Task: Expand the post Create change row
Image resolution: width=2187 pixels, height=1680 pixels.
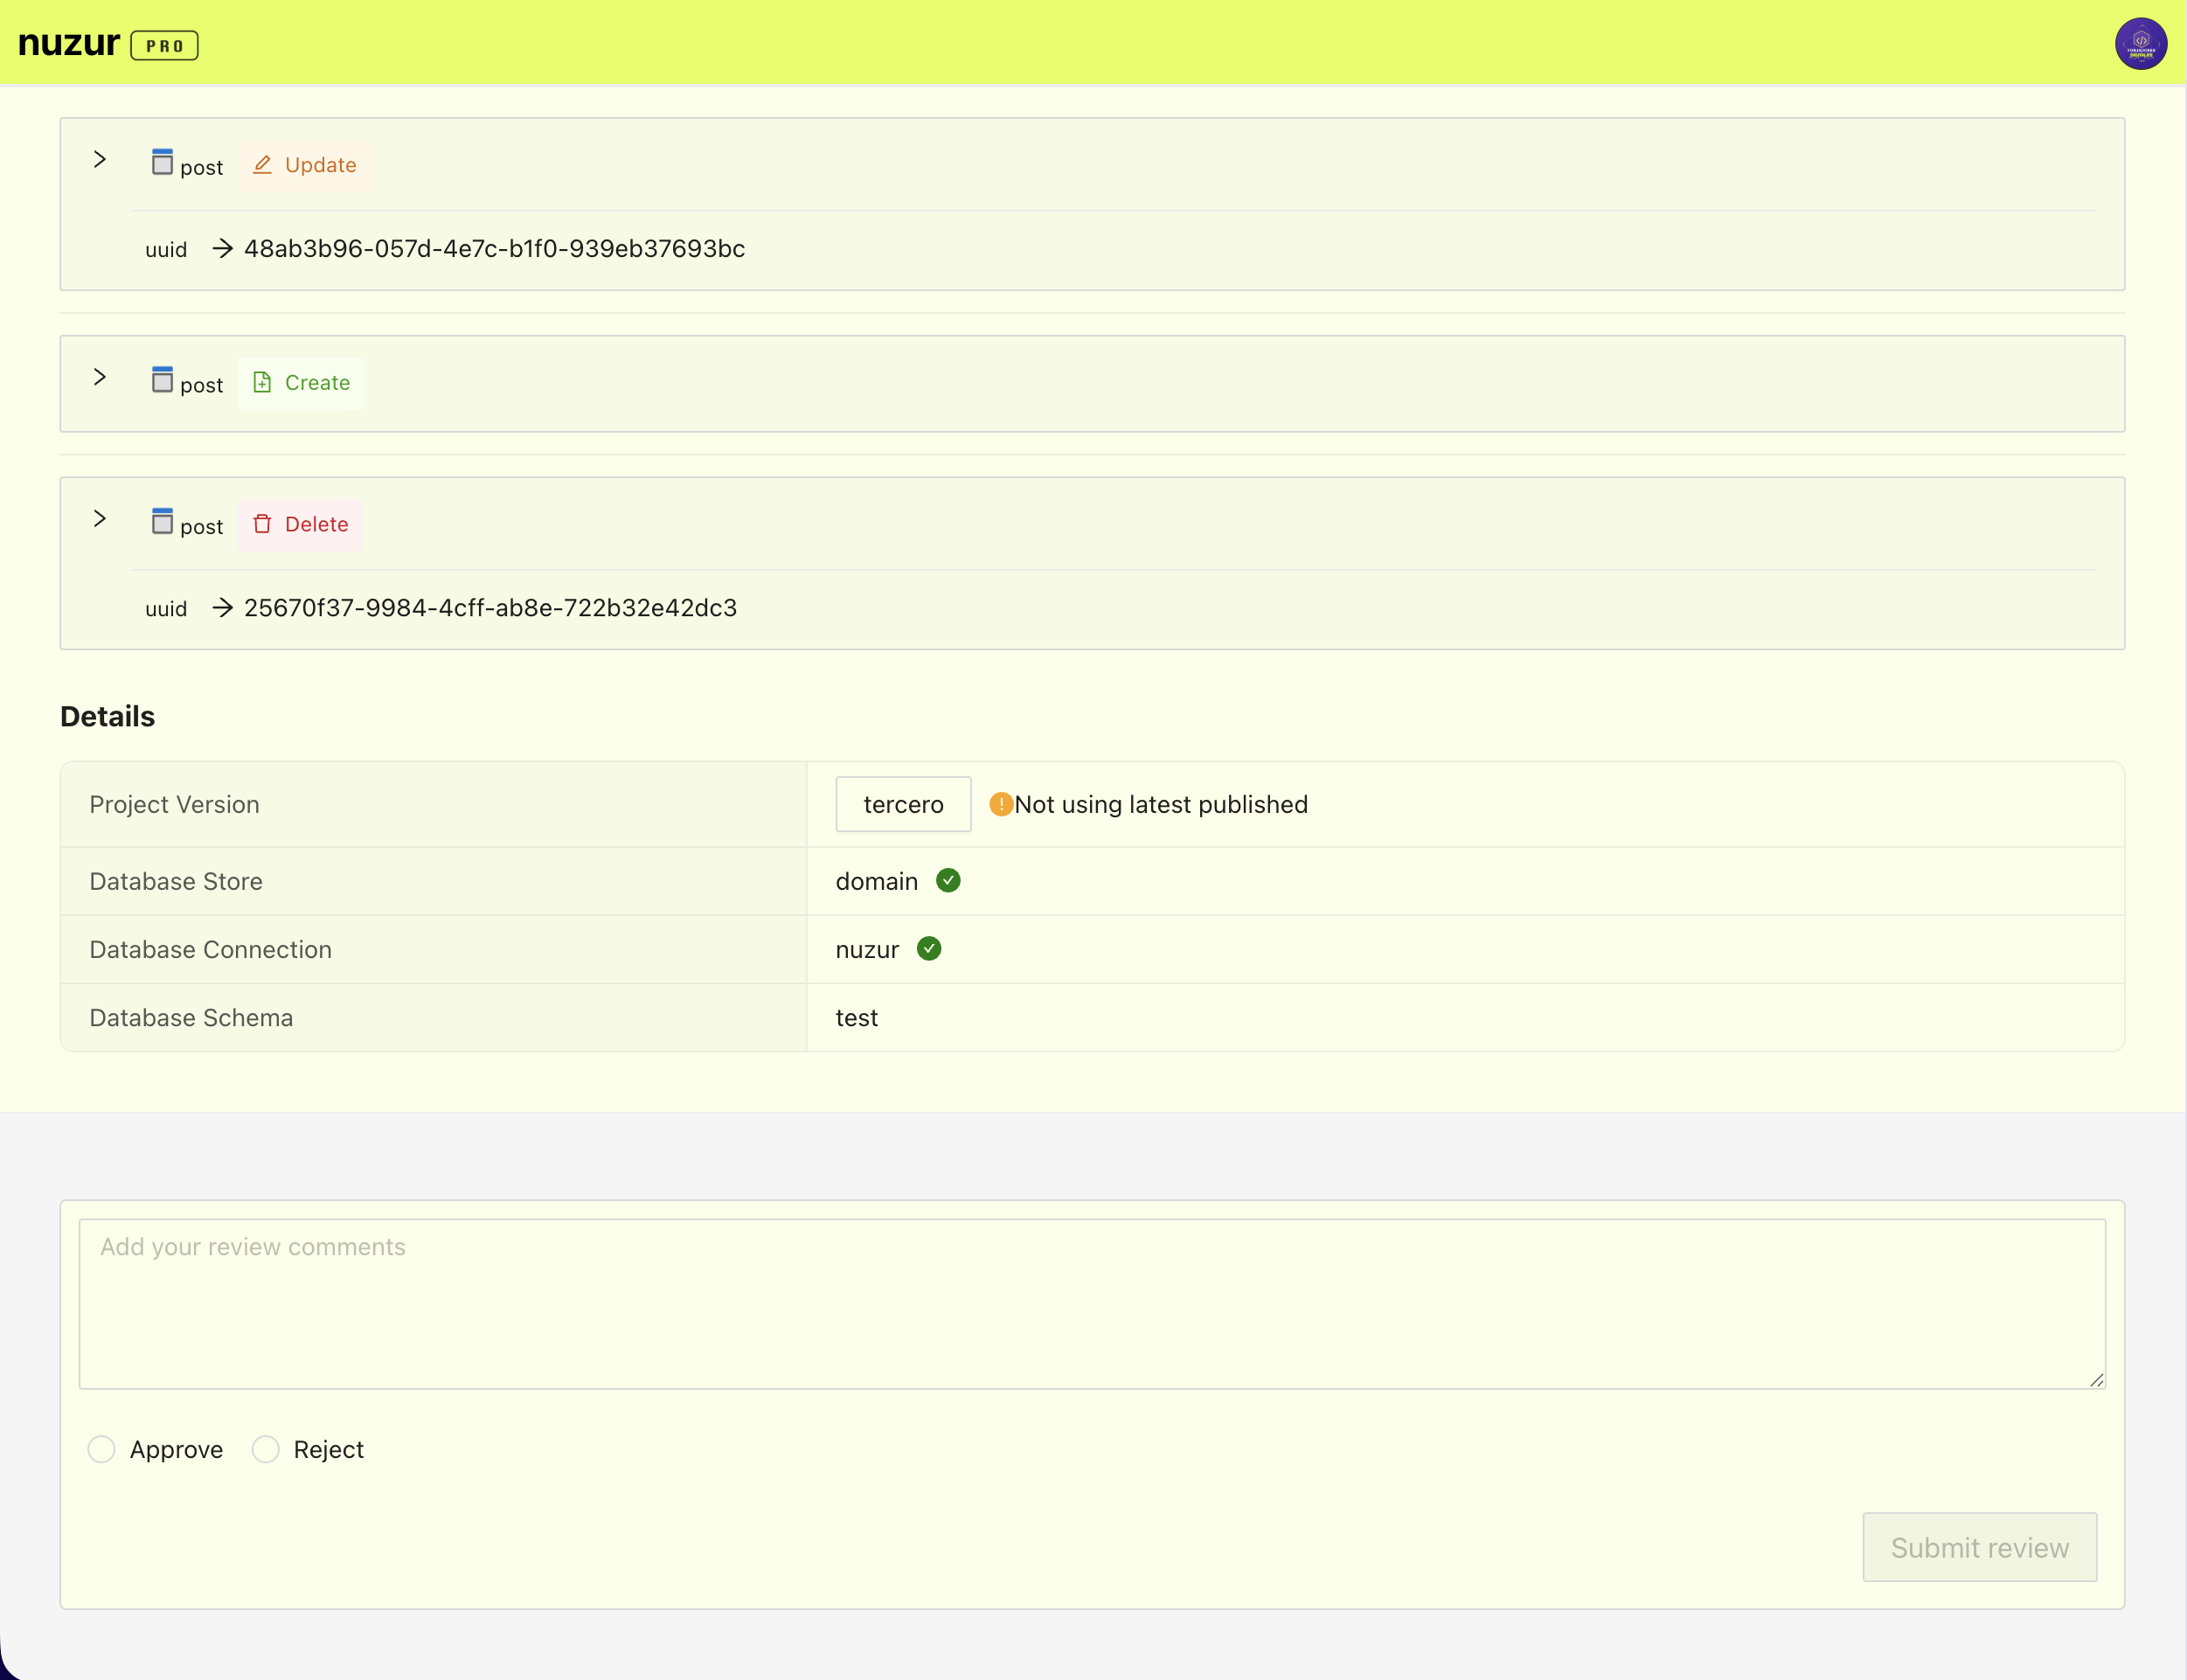Action: [x=100, y=377]
